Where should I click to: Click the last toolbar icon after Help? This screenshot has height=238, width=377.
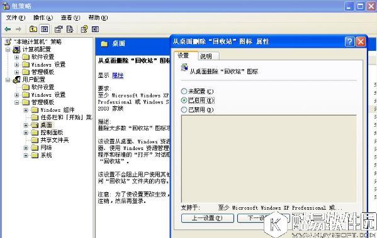[x=95, y=30]
